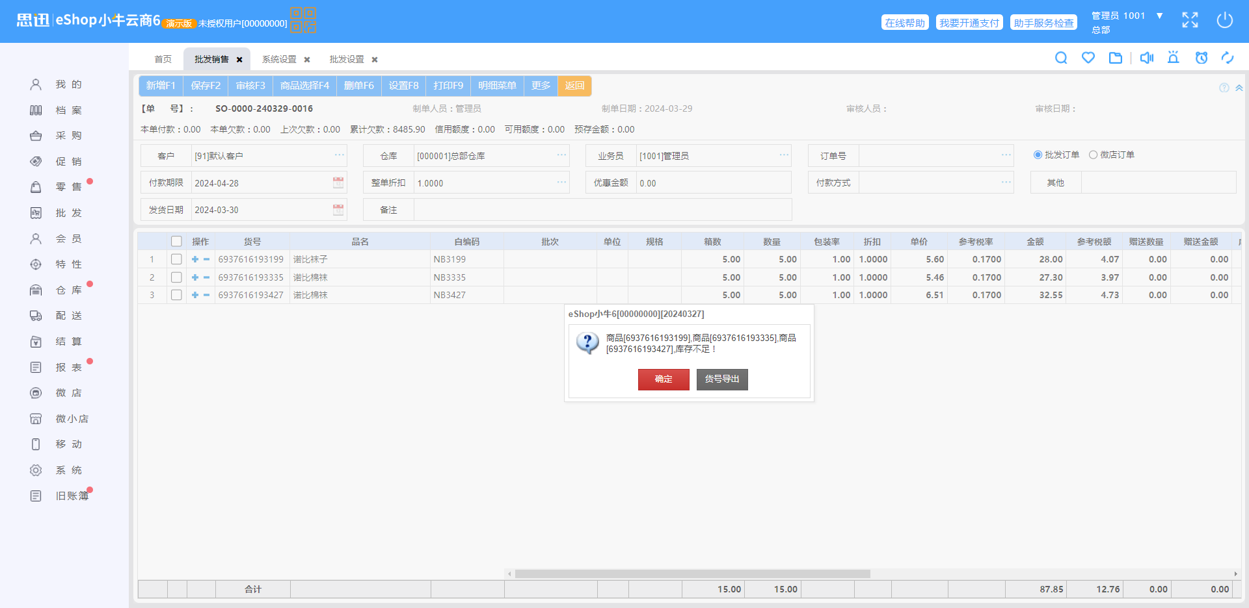This screenshot has width=1249, height=608.
Task: Click the speaker announcement icon
Action: 1147,58
